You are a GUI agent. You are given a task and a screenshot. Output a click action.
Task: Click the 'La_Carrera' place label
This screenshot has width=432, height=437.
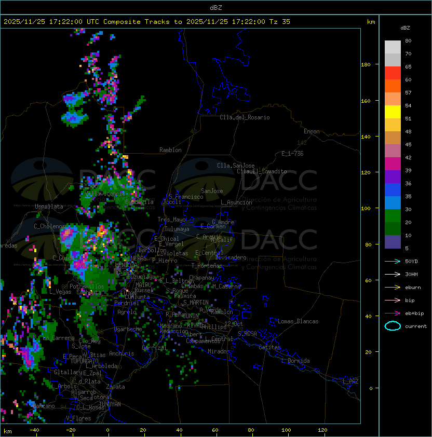click(x=59, y=338)
